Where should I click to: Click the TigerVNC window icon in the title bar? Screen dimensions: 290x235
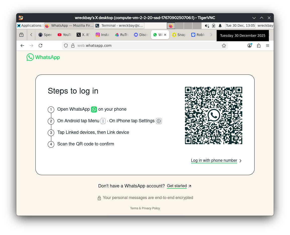click(21, 18)
